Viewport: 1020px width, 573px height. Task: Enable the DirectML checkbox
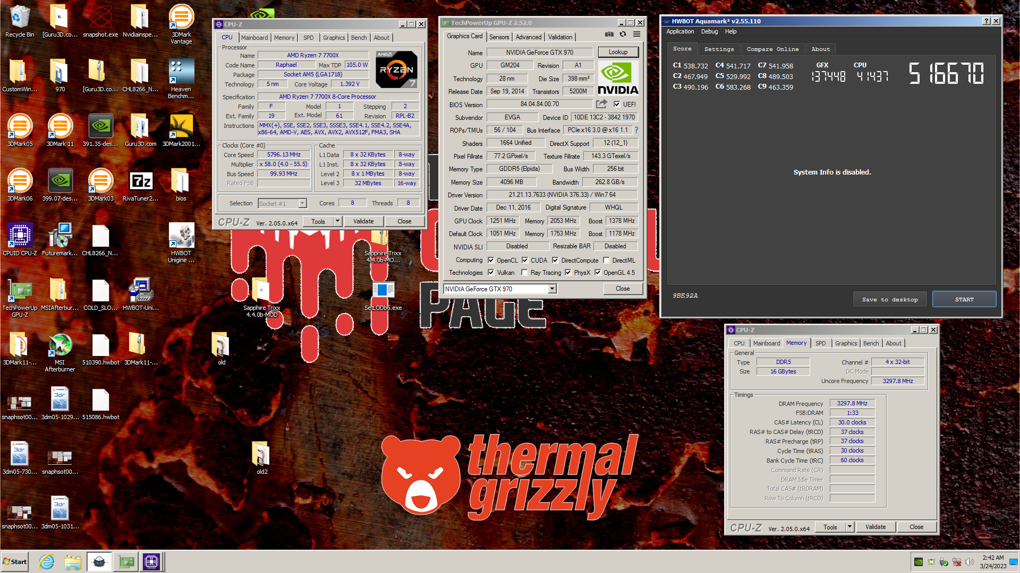pyautogui.click(x=606, y=260)
